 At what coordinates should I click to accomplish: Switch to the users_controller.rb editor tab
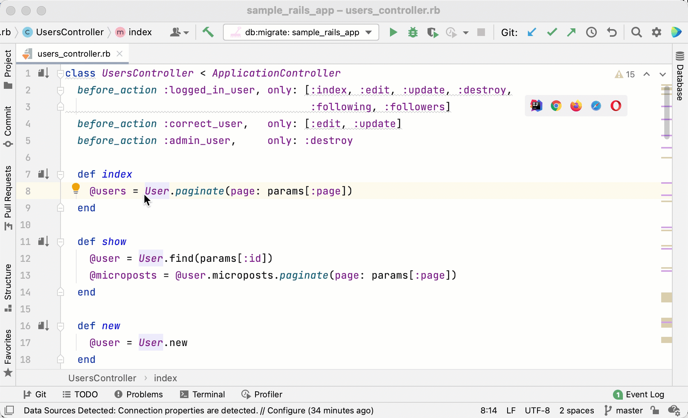coord(73,54)
